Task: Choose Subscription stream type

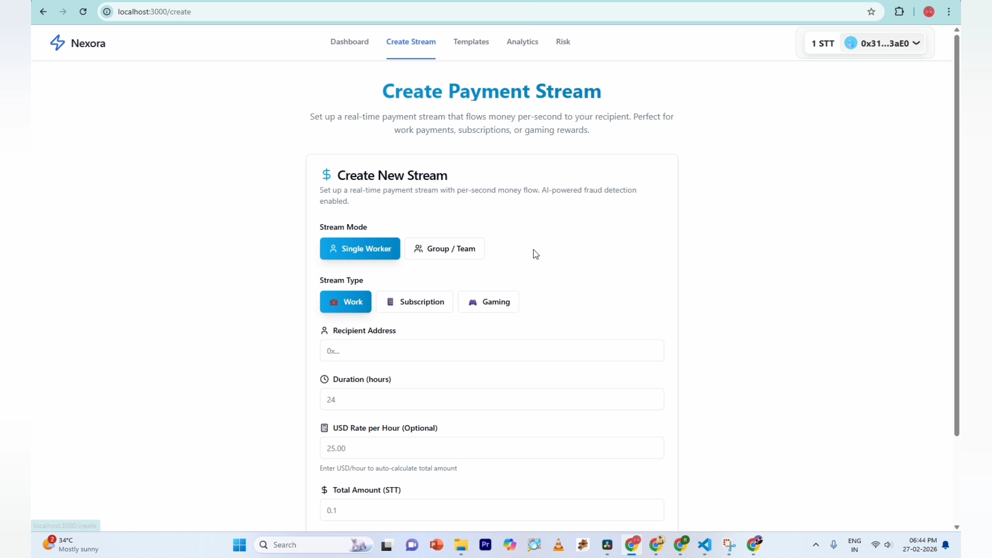Action: click(414, 302)
